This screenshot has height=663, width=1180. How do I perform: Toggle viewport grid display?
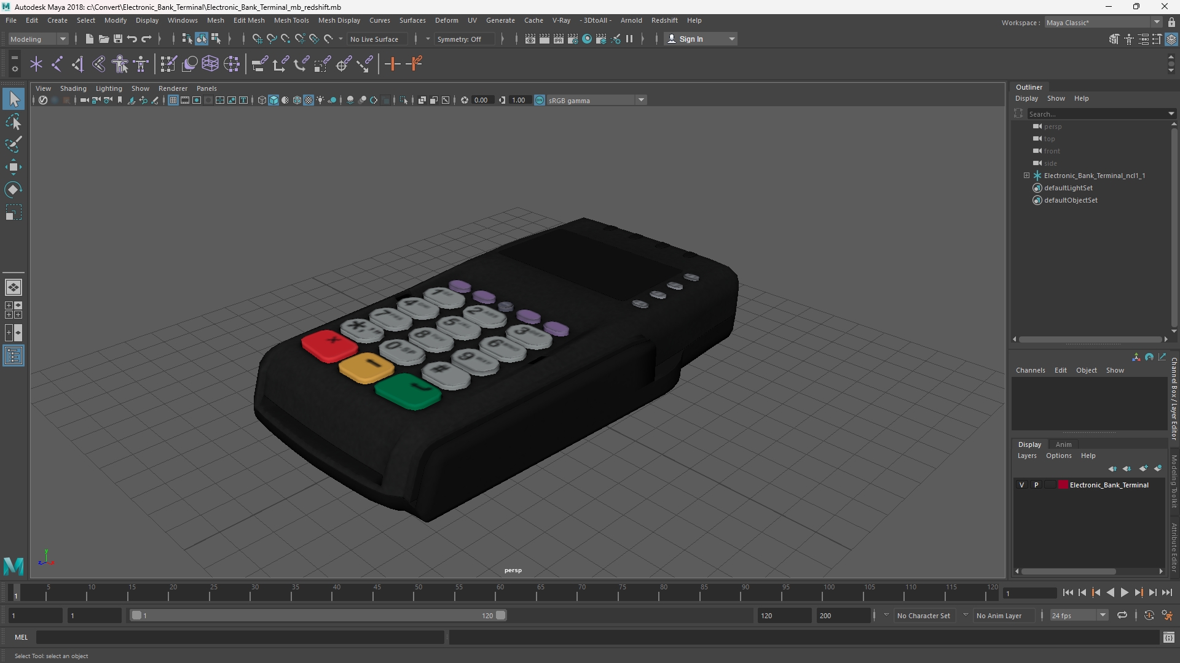coord(173,100)
